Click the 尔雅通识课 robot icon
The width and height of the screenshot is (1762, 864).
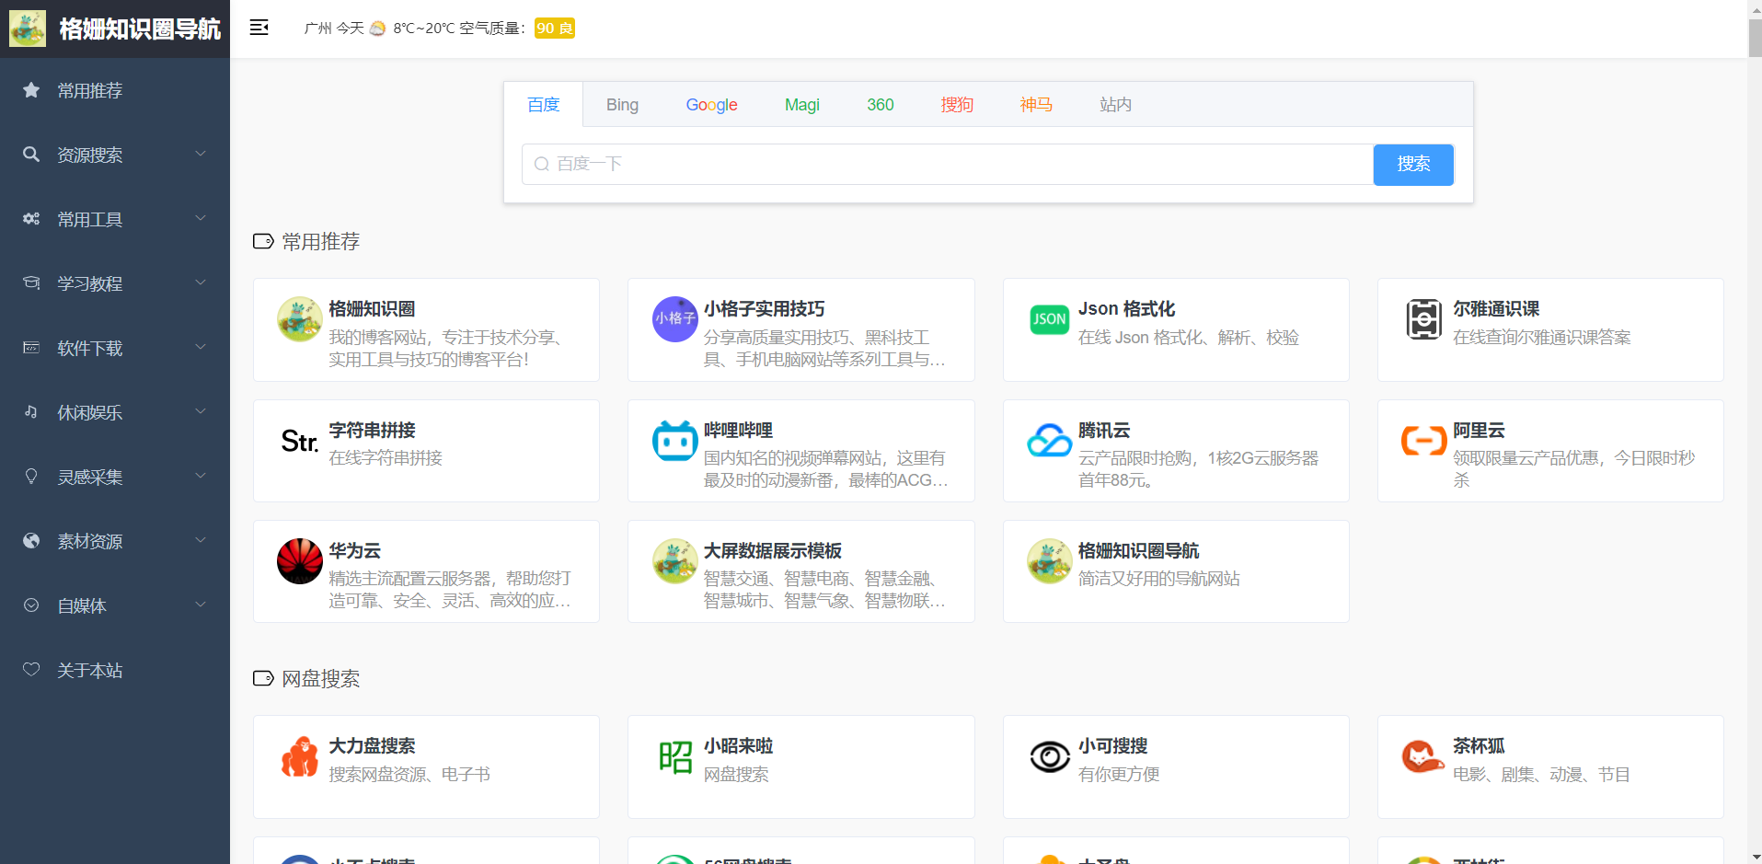(x=1424, y=319)
